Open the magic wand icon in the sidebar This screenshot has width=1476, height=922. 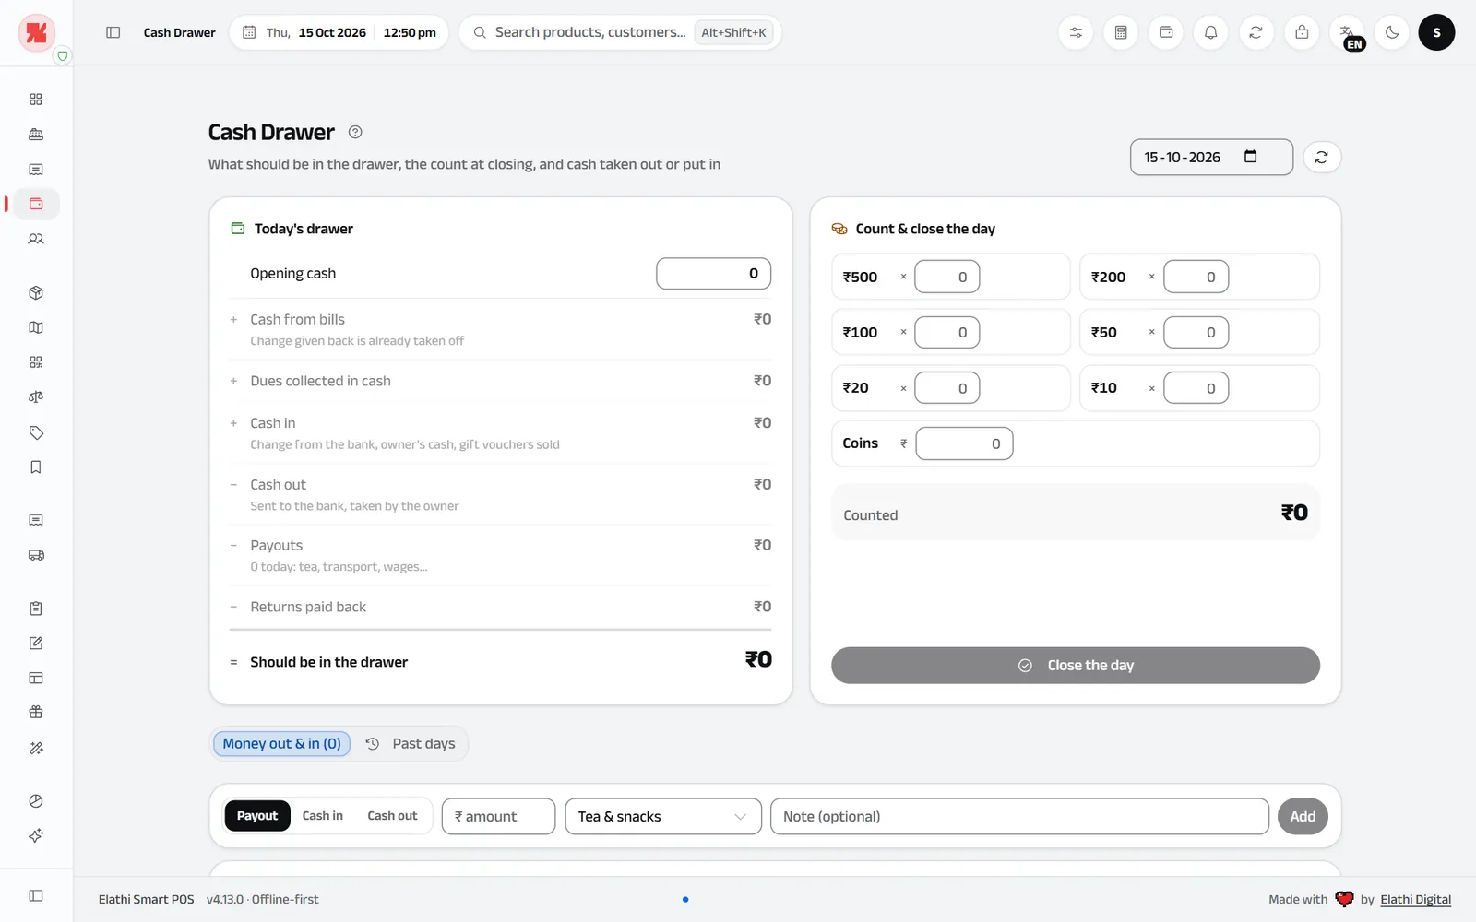click(x=36, y=748)
